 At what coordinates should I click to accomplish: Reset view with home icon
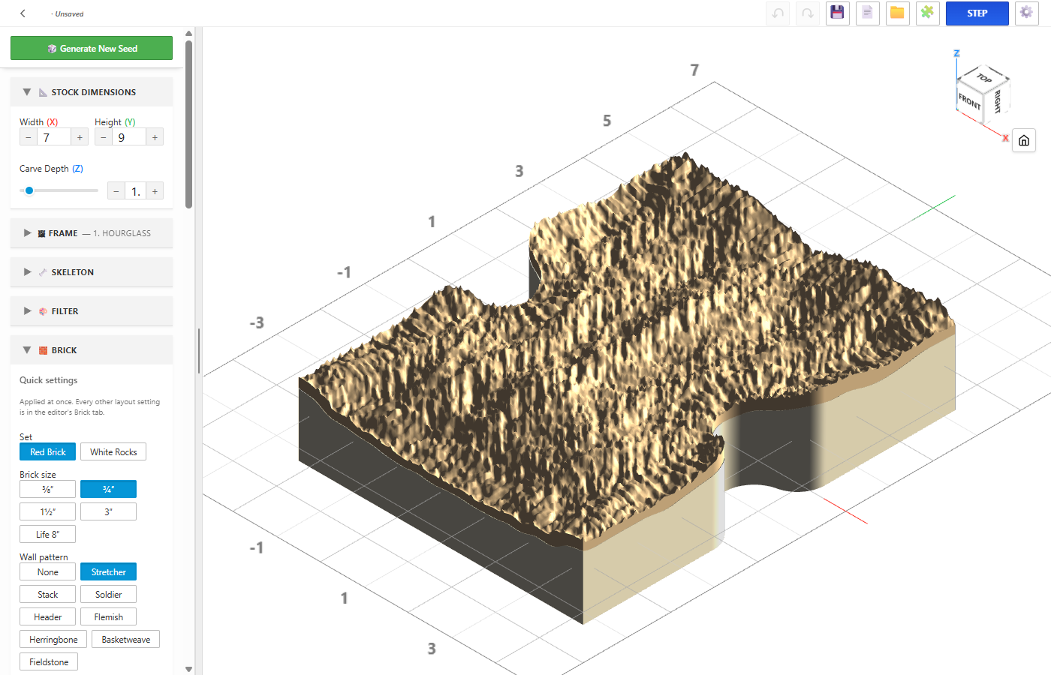pyautogui.click(x=1024, y=140)
